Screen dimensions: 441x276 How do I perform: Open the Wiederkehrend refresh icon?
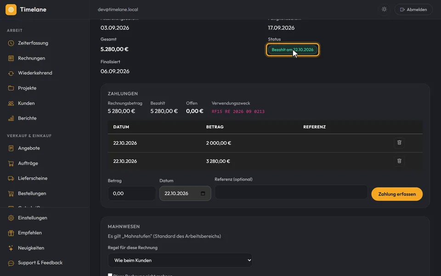(x=11, y=73)
